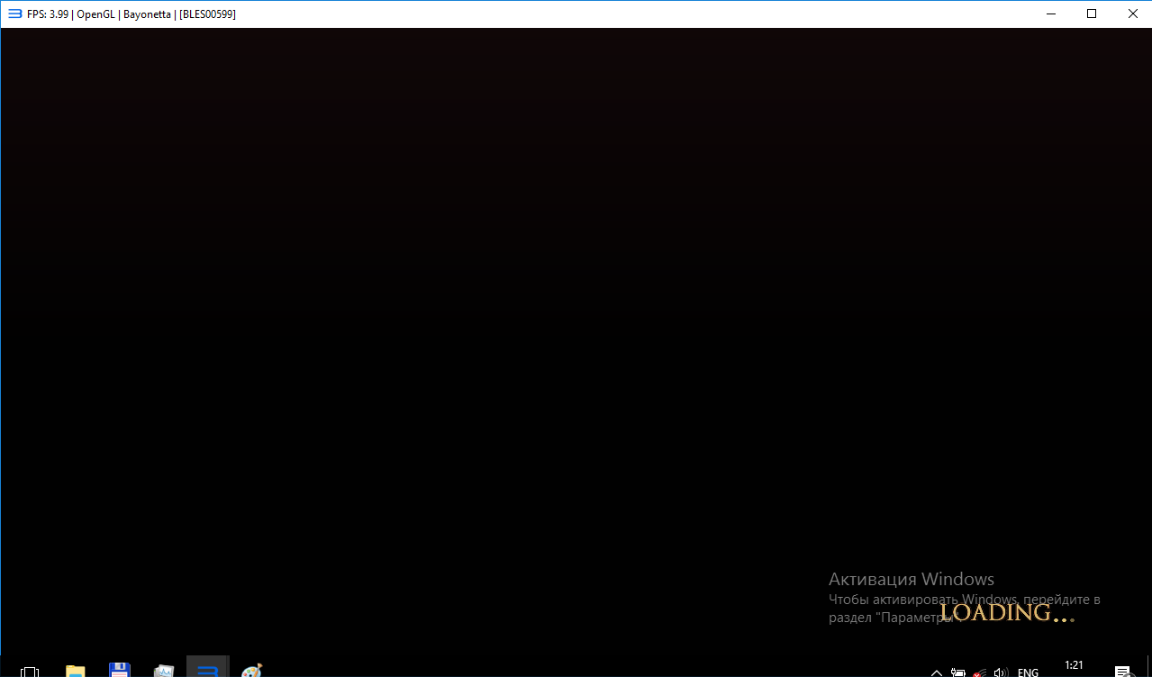Viewport: 1152px width, 677px height.
Task: Open the floppy disk app on taskbar
Action: click(x=119, y=671)
